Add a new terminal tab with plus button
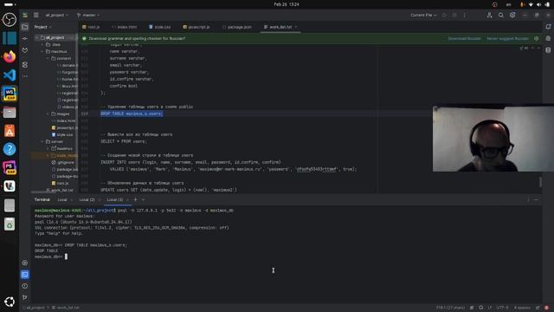Screen dimensions: 554x312 [135, 200]
